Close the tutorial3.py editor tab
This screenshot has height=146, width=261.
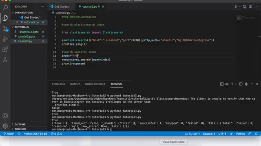click(103, 6)
